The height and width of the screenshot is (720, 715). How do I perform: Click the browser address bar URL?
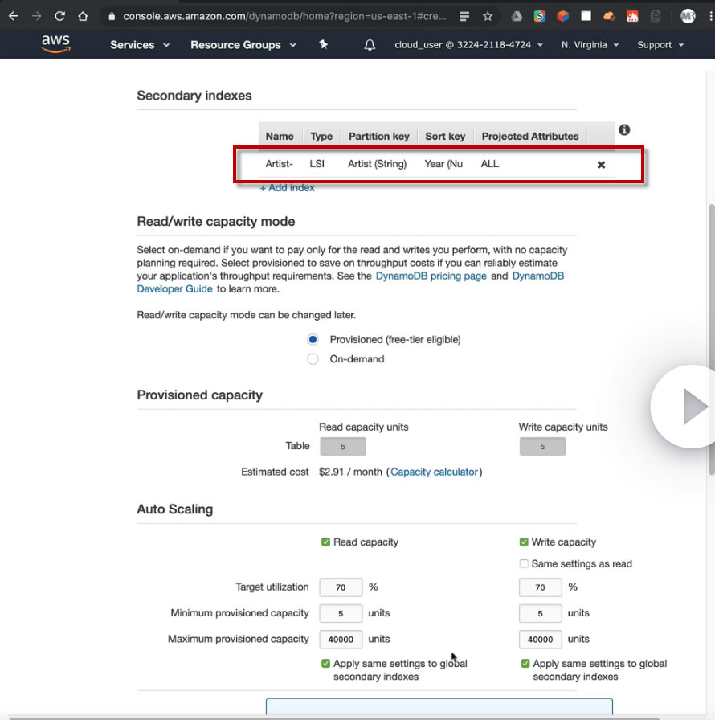point(284,17)
